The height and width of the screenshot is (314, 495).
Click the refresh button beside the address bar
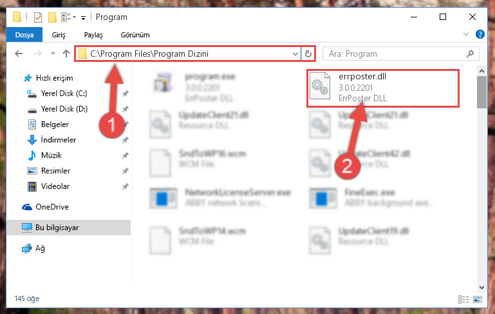click(308, 54)
